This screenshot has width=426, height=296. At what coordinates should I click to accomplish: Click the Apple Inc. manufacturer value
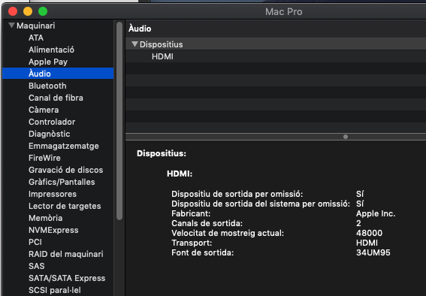click(x=376, y=213)
